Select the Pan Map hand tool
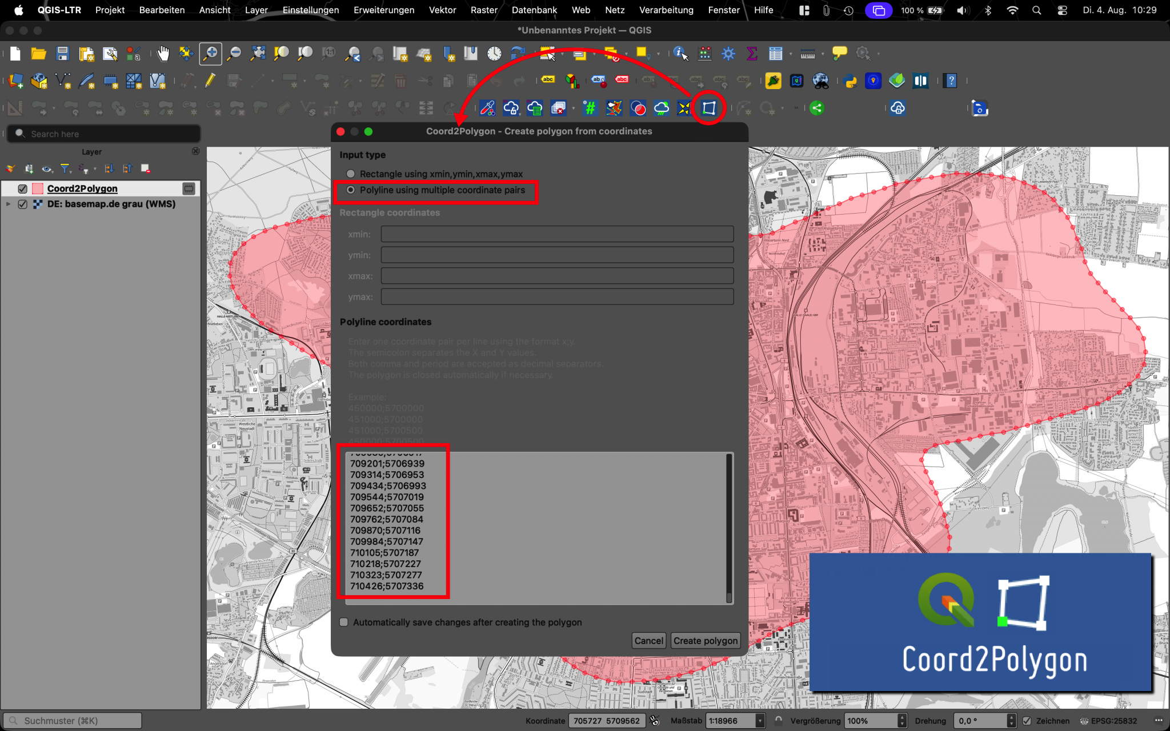 [163, 54]
